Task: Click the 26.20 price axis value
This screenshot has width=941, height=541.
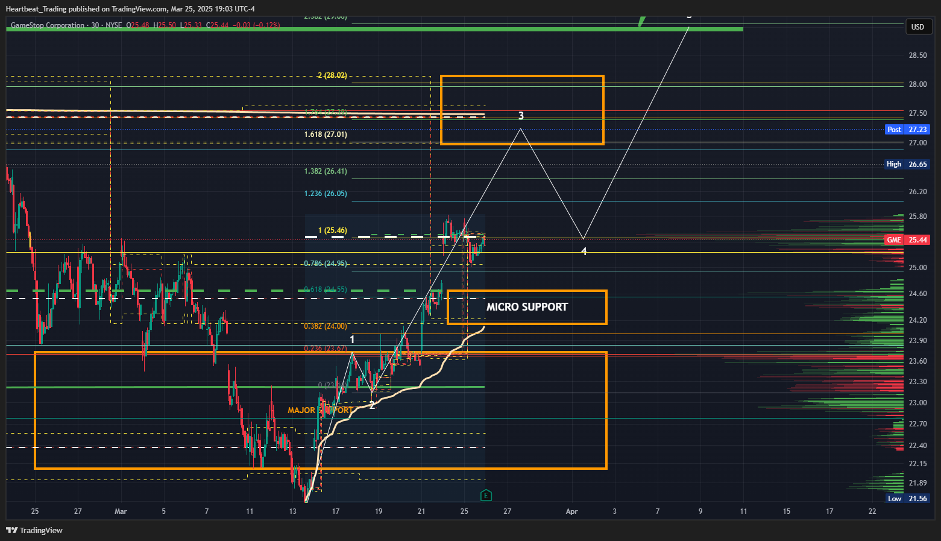Action: [x=917, y=192]
